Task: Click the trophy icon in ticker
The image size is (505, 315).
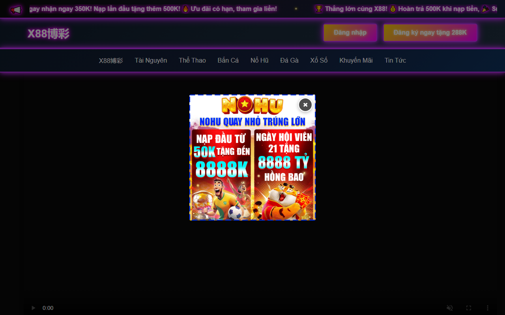Action: pos(319,9)
